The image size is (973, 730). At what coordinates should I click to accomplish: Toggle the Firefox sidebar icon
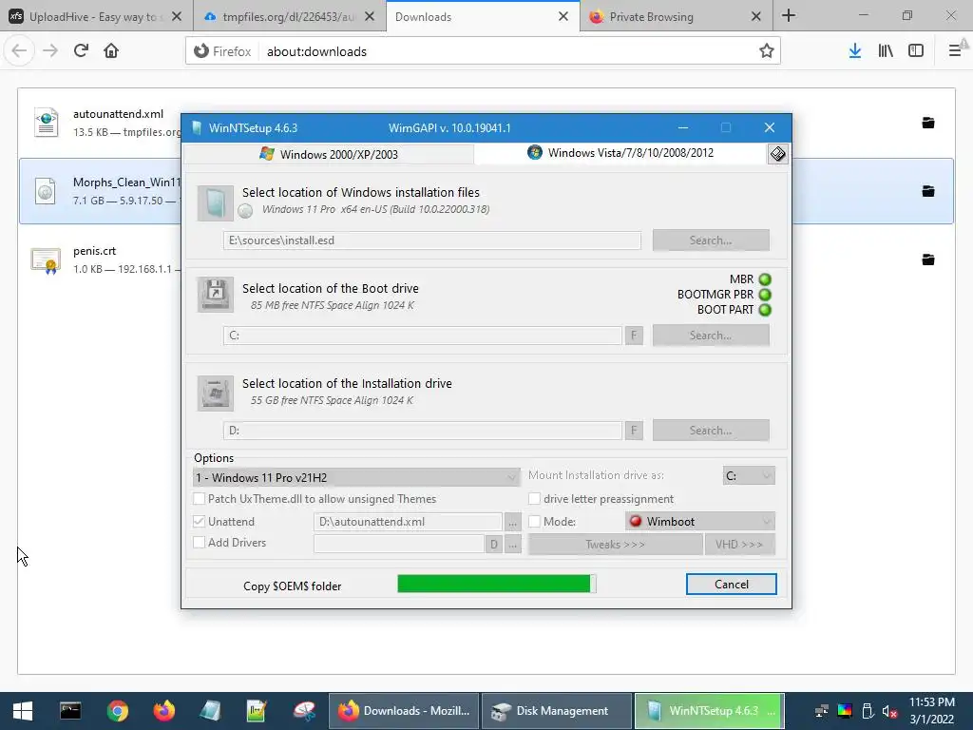point(916,51)
